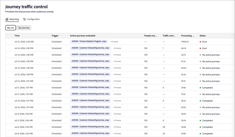Click the Status column header
Image resolution: width=235 pixels, height=137 pixels.
202,36
